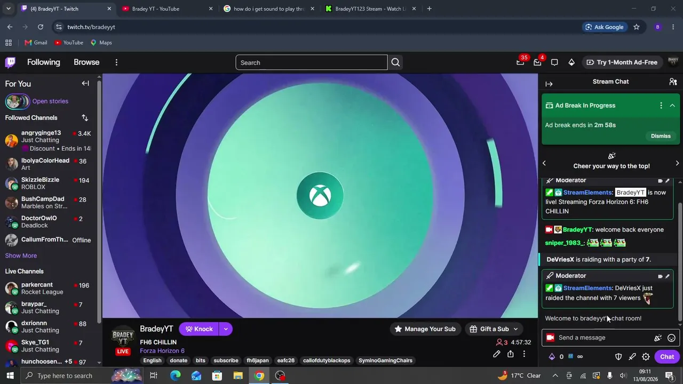The width and height of the screenshot is (683, 384).
Task: Go to the Browse page
Action: tap(86, 62)
